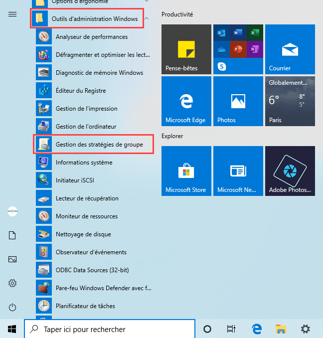Expand the Options d'ergonomie folder chevron

coord(147,1)
